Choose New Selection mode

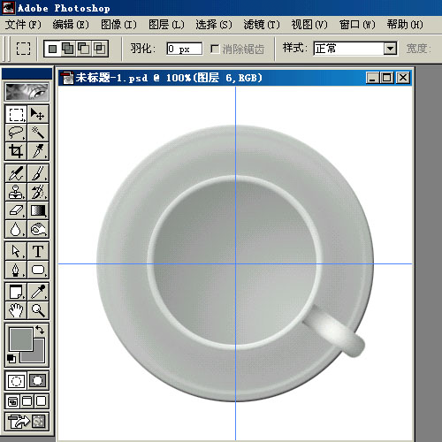click(x=53, y=49)
